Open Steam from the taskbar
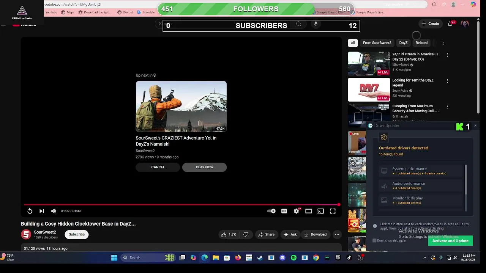The height and width of the screenshot is (273, 486). [260, 258]
